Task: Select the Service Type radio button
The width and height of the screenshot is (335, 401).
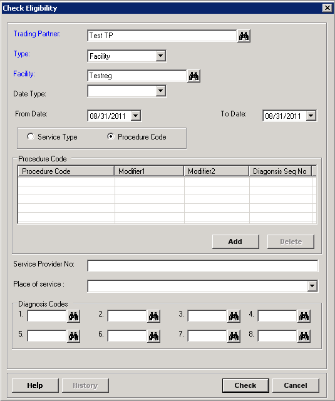Action: (31, 136)
